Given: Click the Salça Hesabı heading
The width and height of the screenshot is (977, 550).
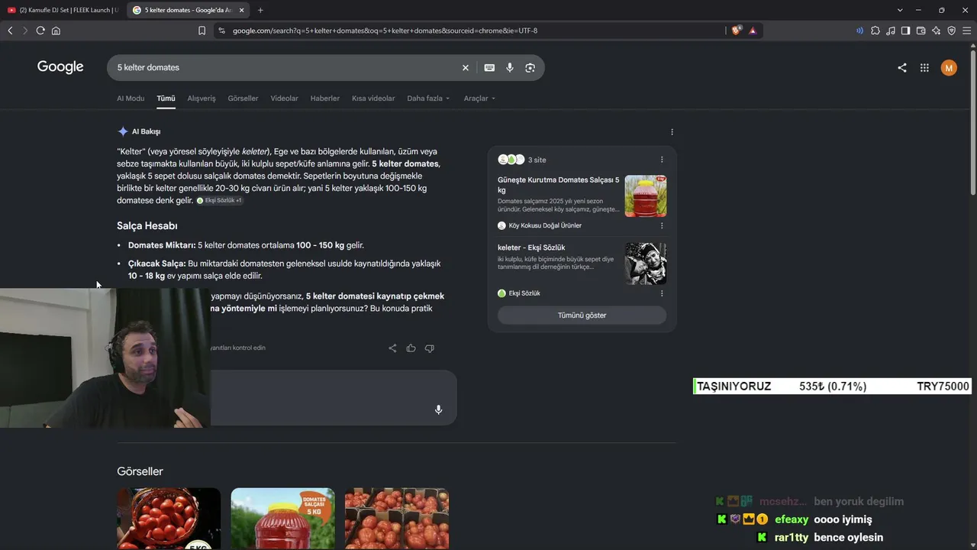Looking at the screenshot, I should pos(147,226).
